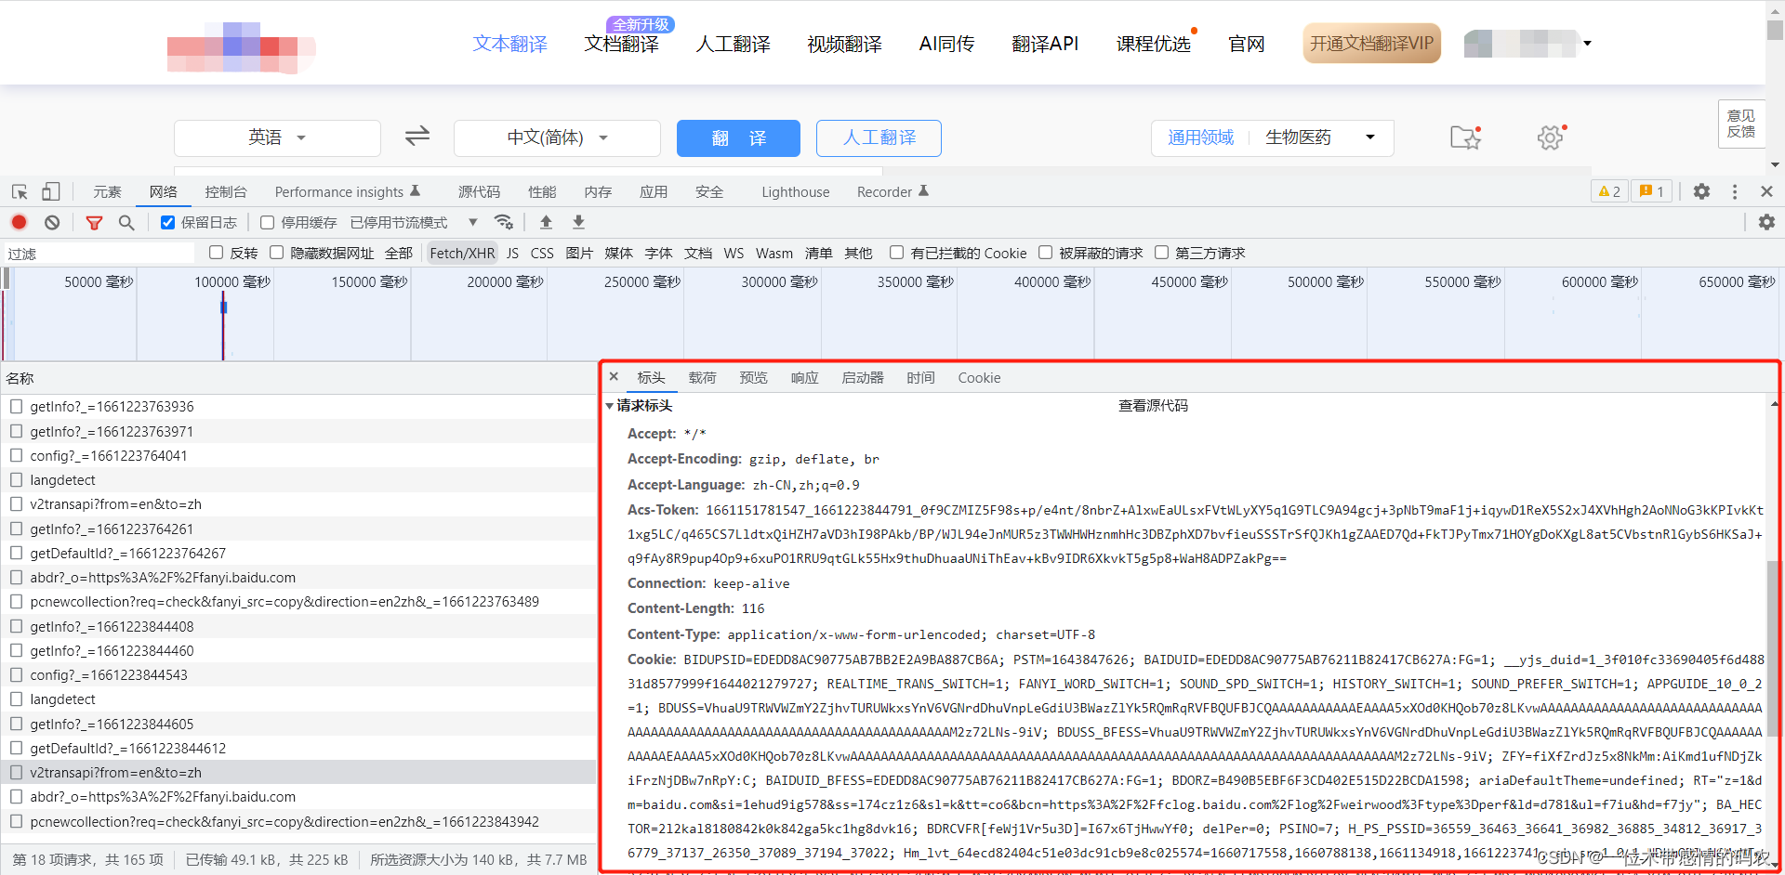Open 视频翻译 navigation link
The height and width of the screenshot is (875, 1785).
click(844, 44)
